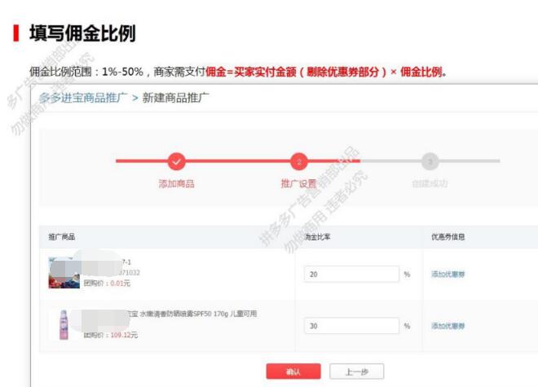The height and width of the screenshot is (387, 538).
Task: Click 添加优惠券 for the sunscreen product
Action: (448, 326)
